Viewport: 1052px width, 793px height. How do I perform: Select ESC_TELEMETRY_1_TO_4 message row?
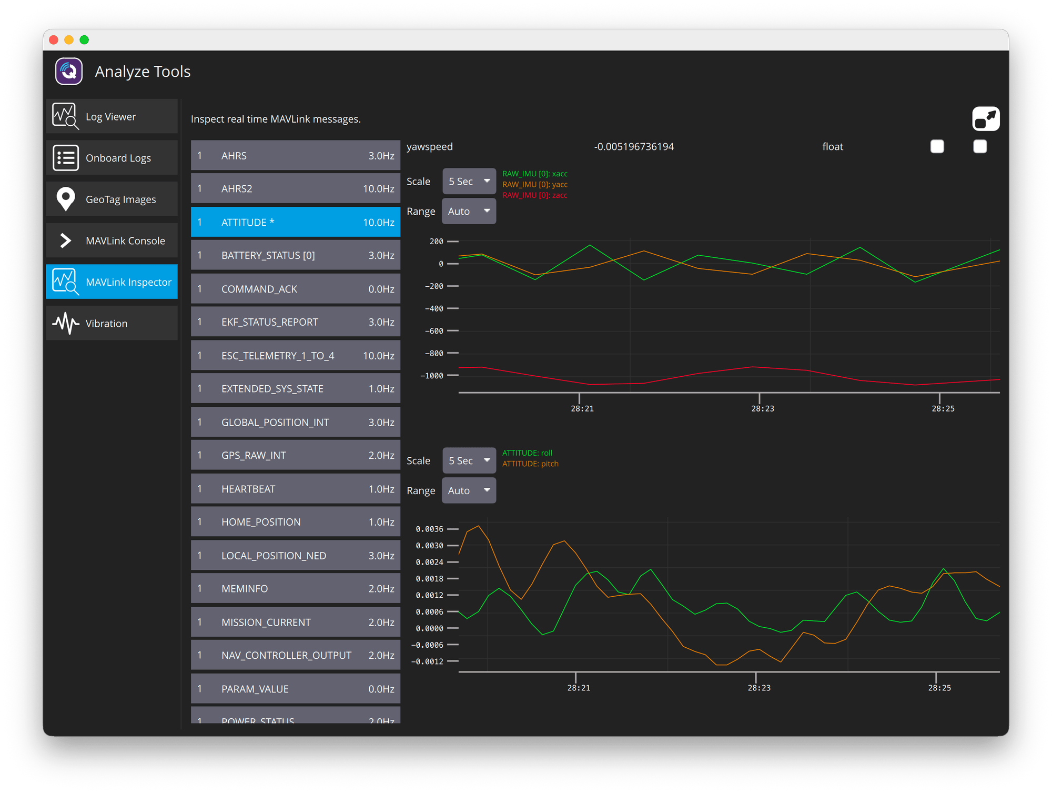pyautogui.click(x=295, y=355)
